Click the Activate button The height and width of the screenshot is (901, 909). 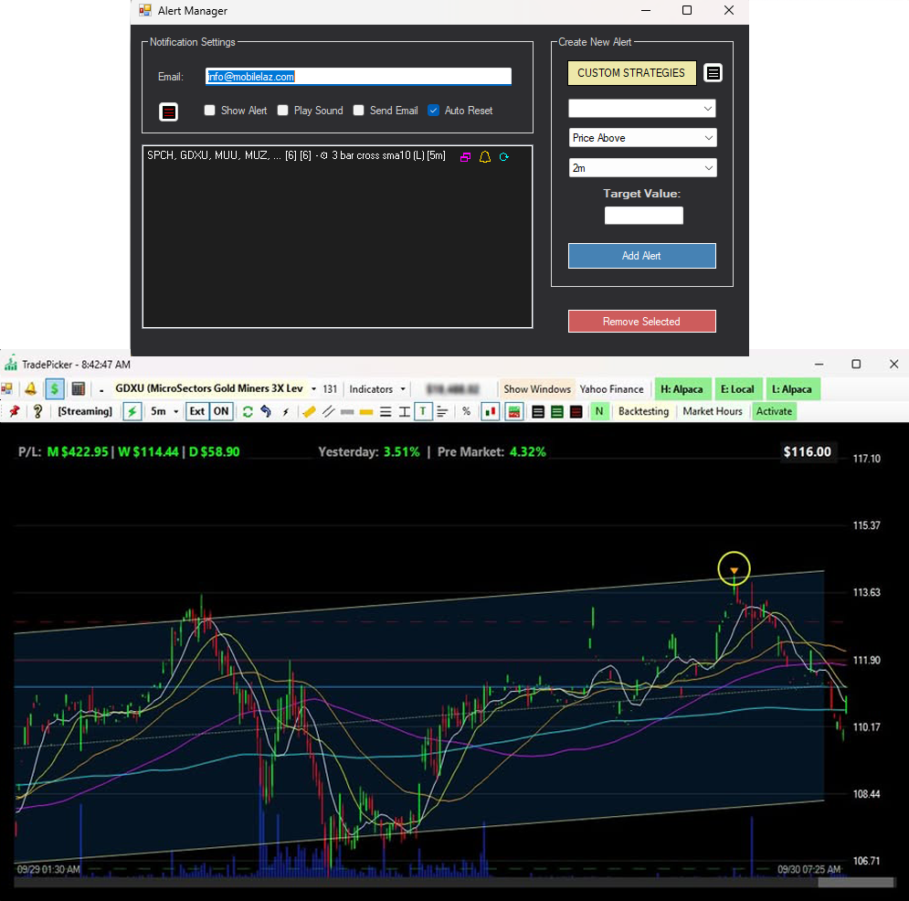[x=774, y=411]
